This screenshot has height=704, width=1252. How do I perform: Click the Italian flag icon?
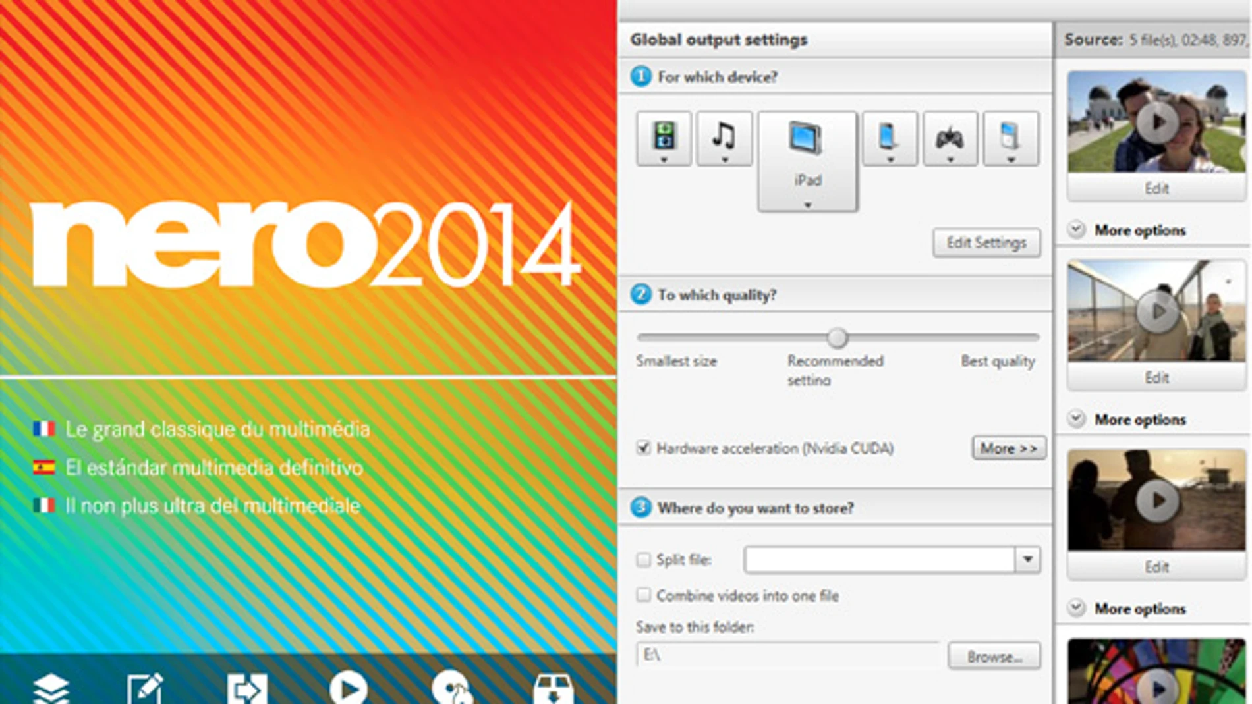pyautogui.click(x=44, y=506)
